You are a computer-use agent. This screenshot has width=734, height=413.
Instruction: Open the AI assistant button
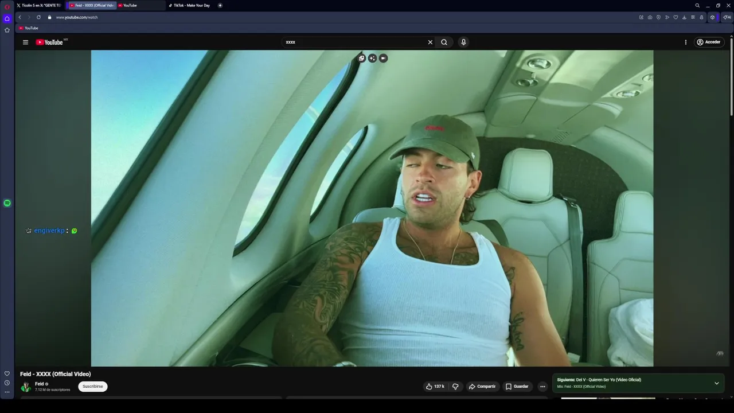click(727, 17)
